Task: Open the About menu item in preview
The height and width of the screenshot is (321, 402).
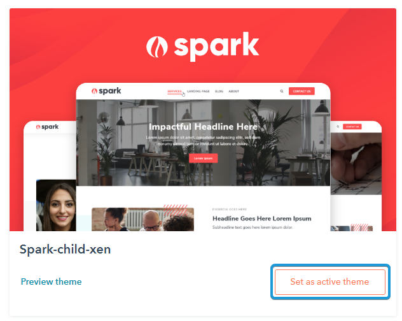Action: click(234, 92)
